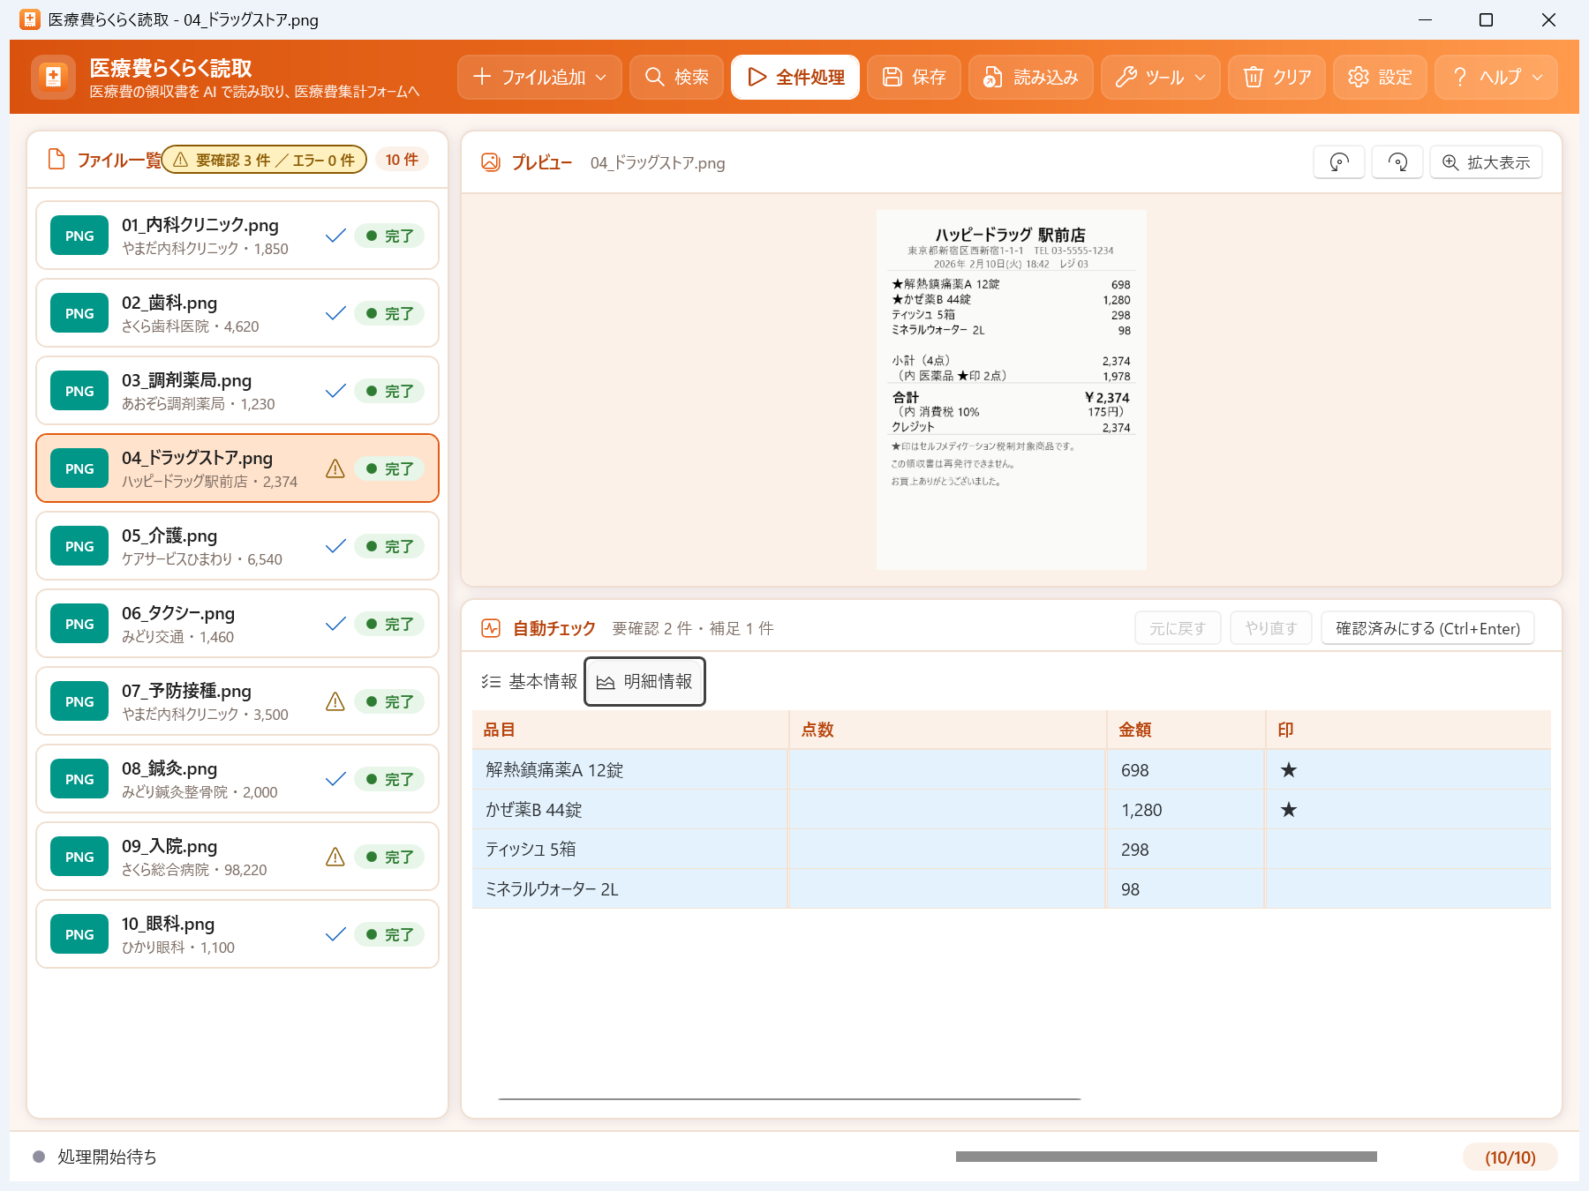Click the receipt preview image
1589x1191 pixels.
[1012, 390]
